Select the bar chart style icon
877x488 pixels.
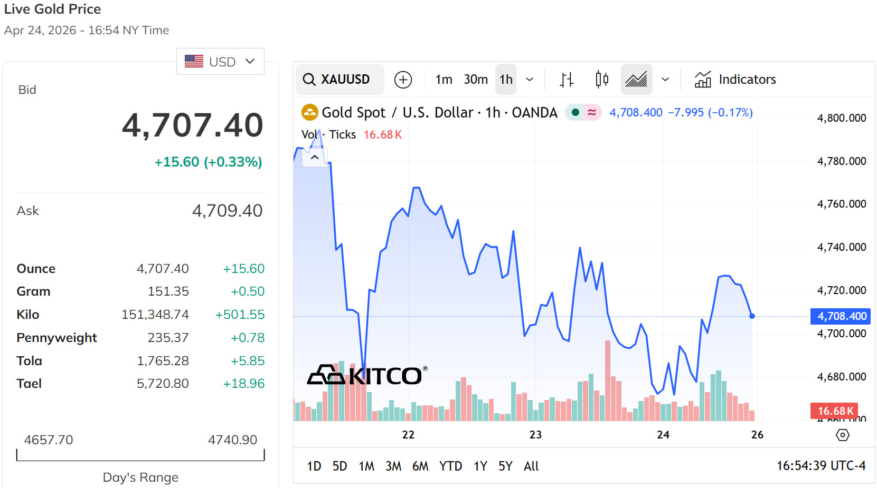tap(567, 80)
